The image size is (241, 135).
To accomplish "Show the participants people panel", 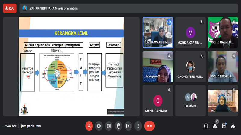I will (215, 126).
